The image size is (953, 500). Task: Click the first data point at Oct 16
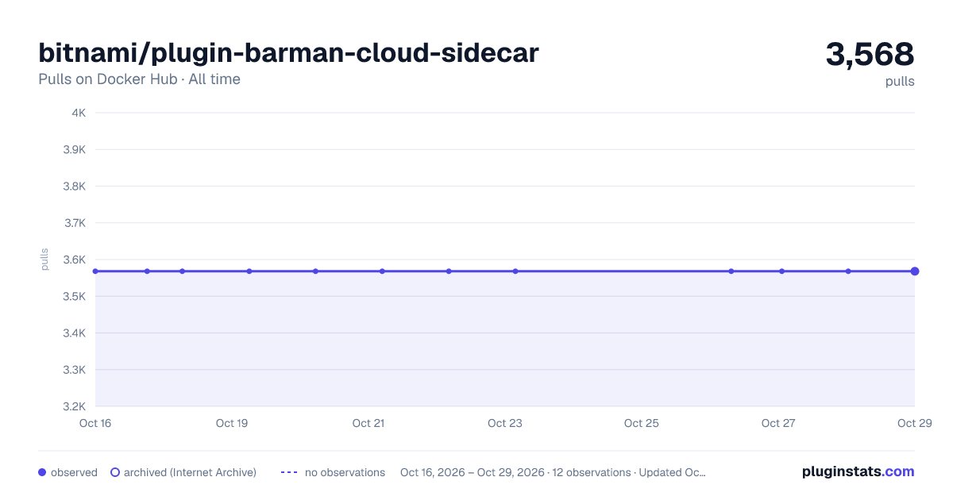[x=95, y=271]
